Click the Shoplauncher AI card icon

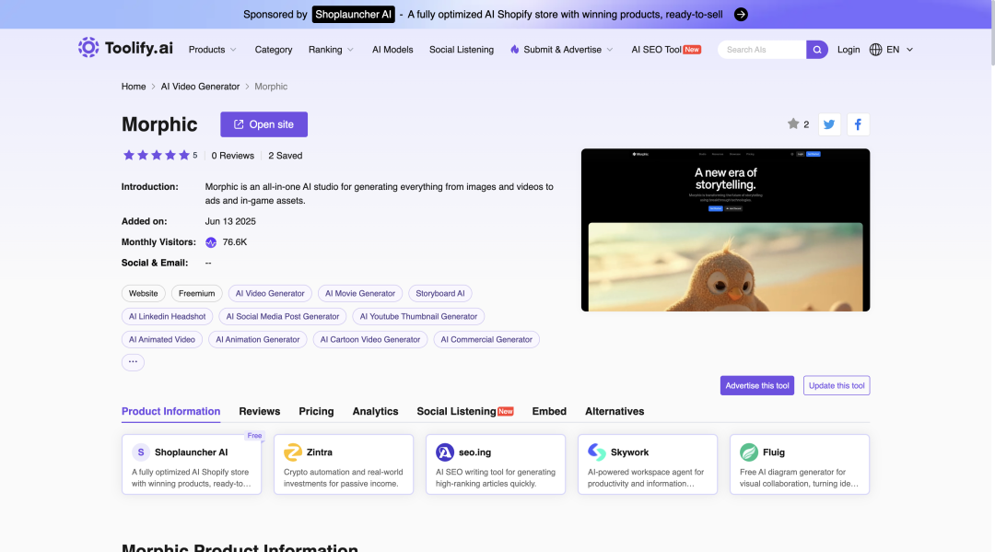click(x=140, y=452)
